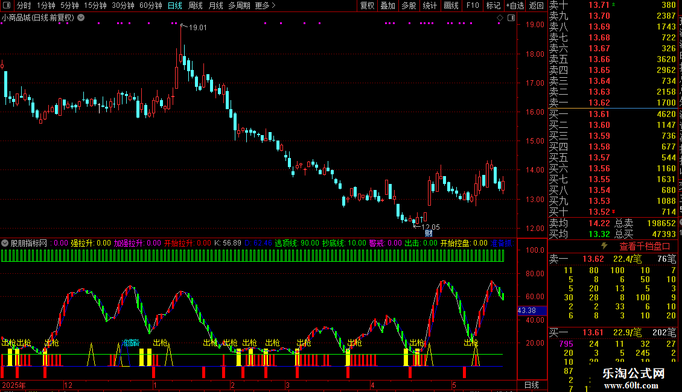Click 卖一 price 13.62 in order book
Viewport: 682px width, 392px height.
[599, 103]
